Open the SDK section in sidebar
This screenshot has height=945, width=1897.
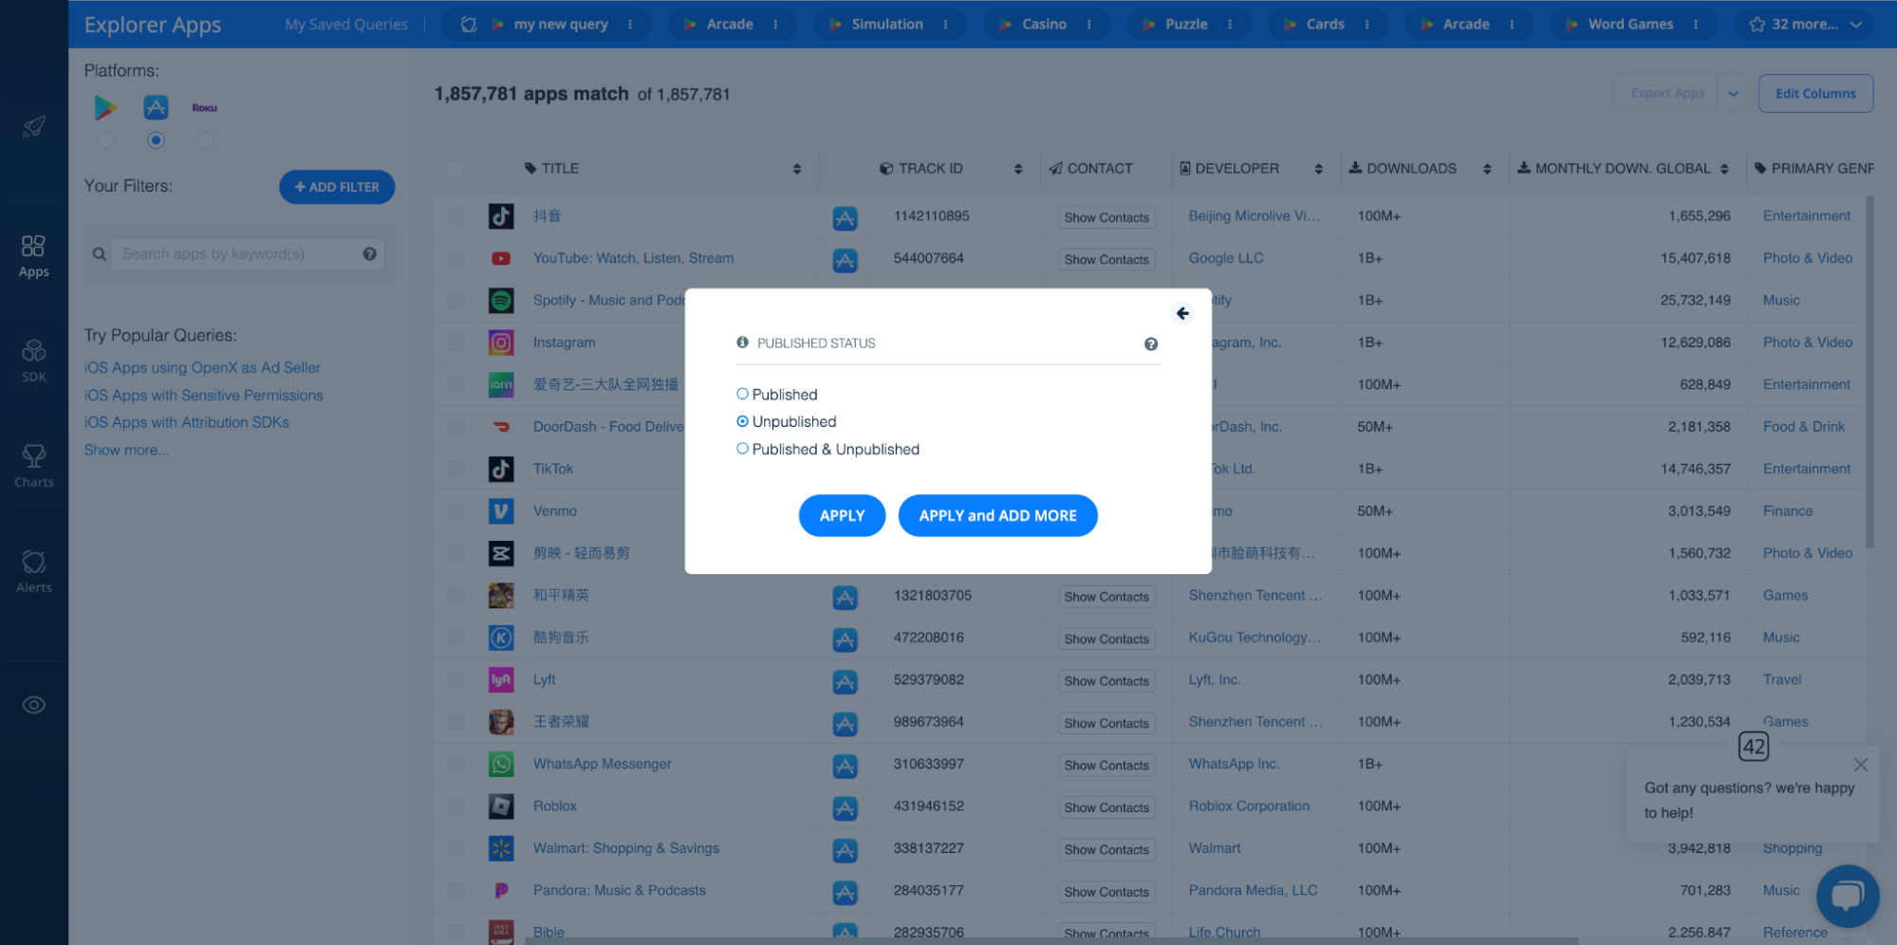pos(34,361)
